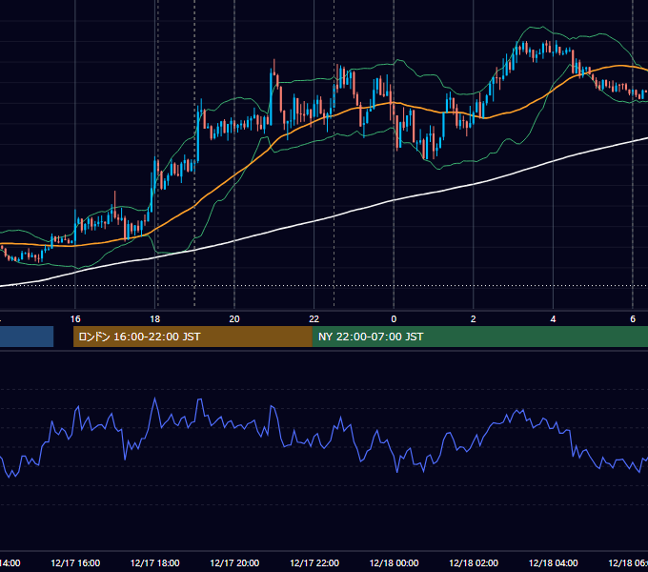This screenshot has height=572, width=648.
Task: Click the 12/18 04:00 date label
Action: coord(554,562)
